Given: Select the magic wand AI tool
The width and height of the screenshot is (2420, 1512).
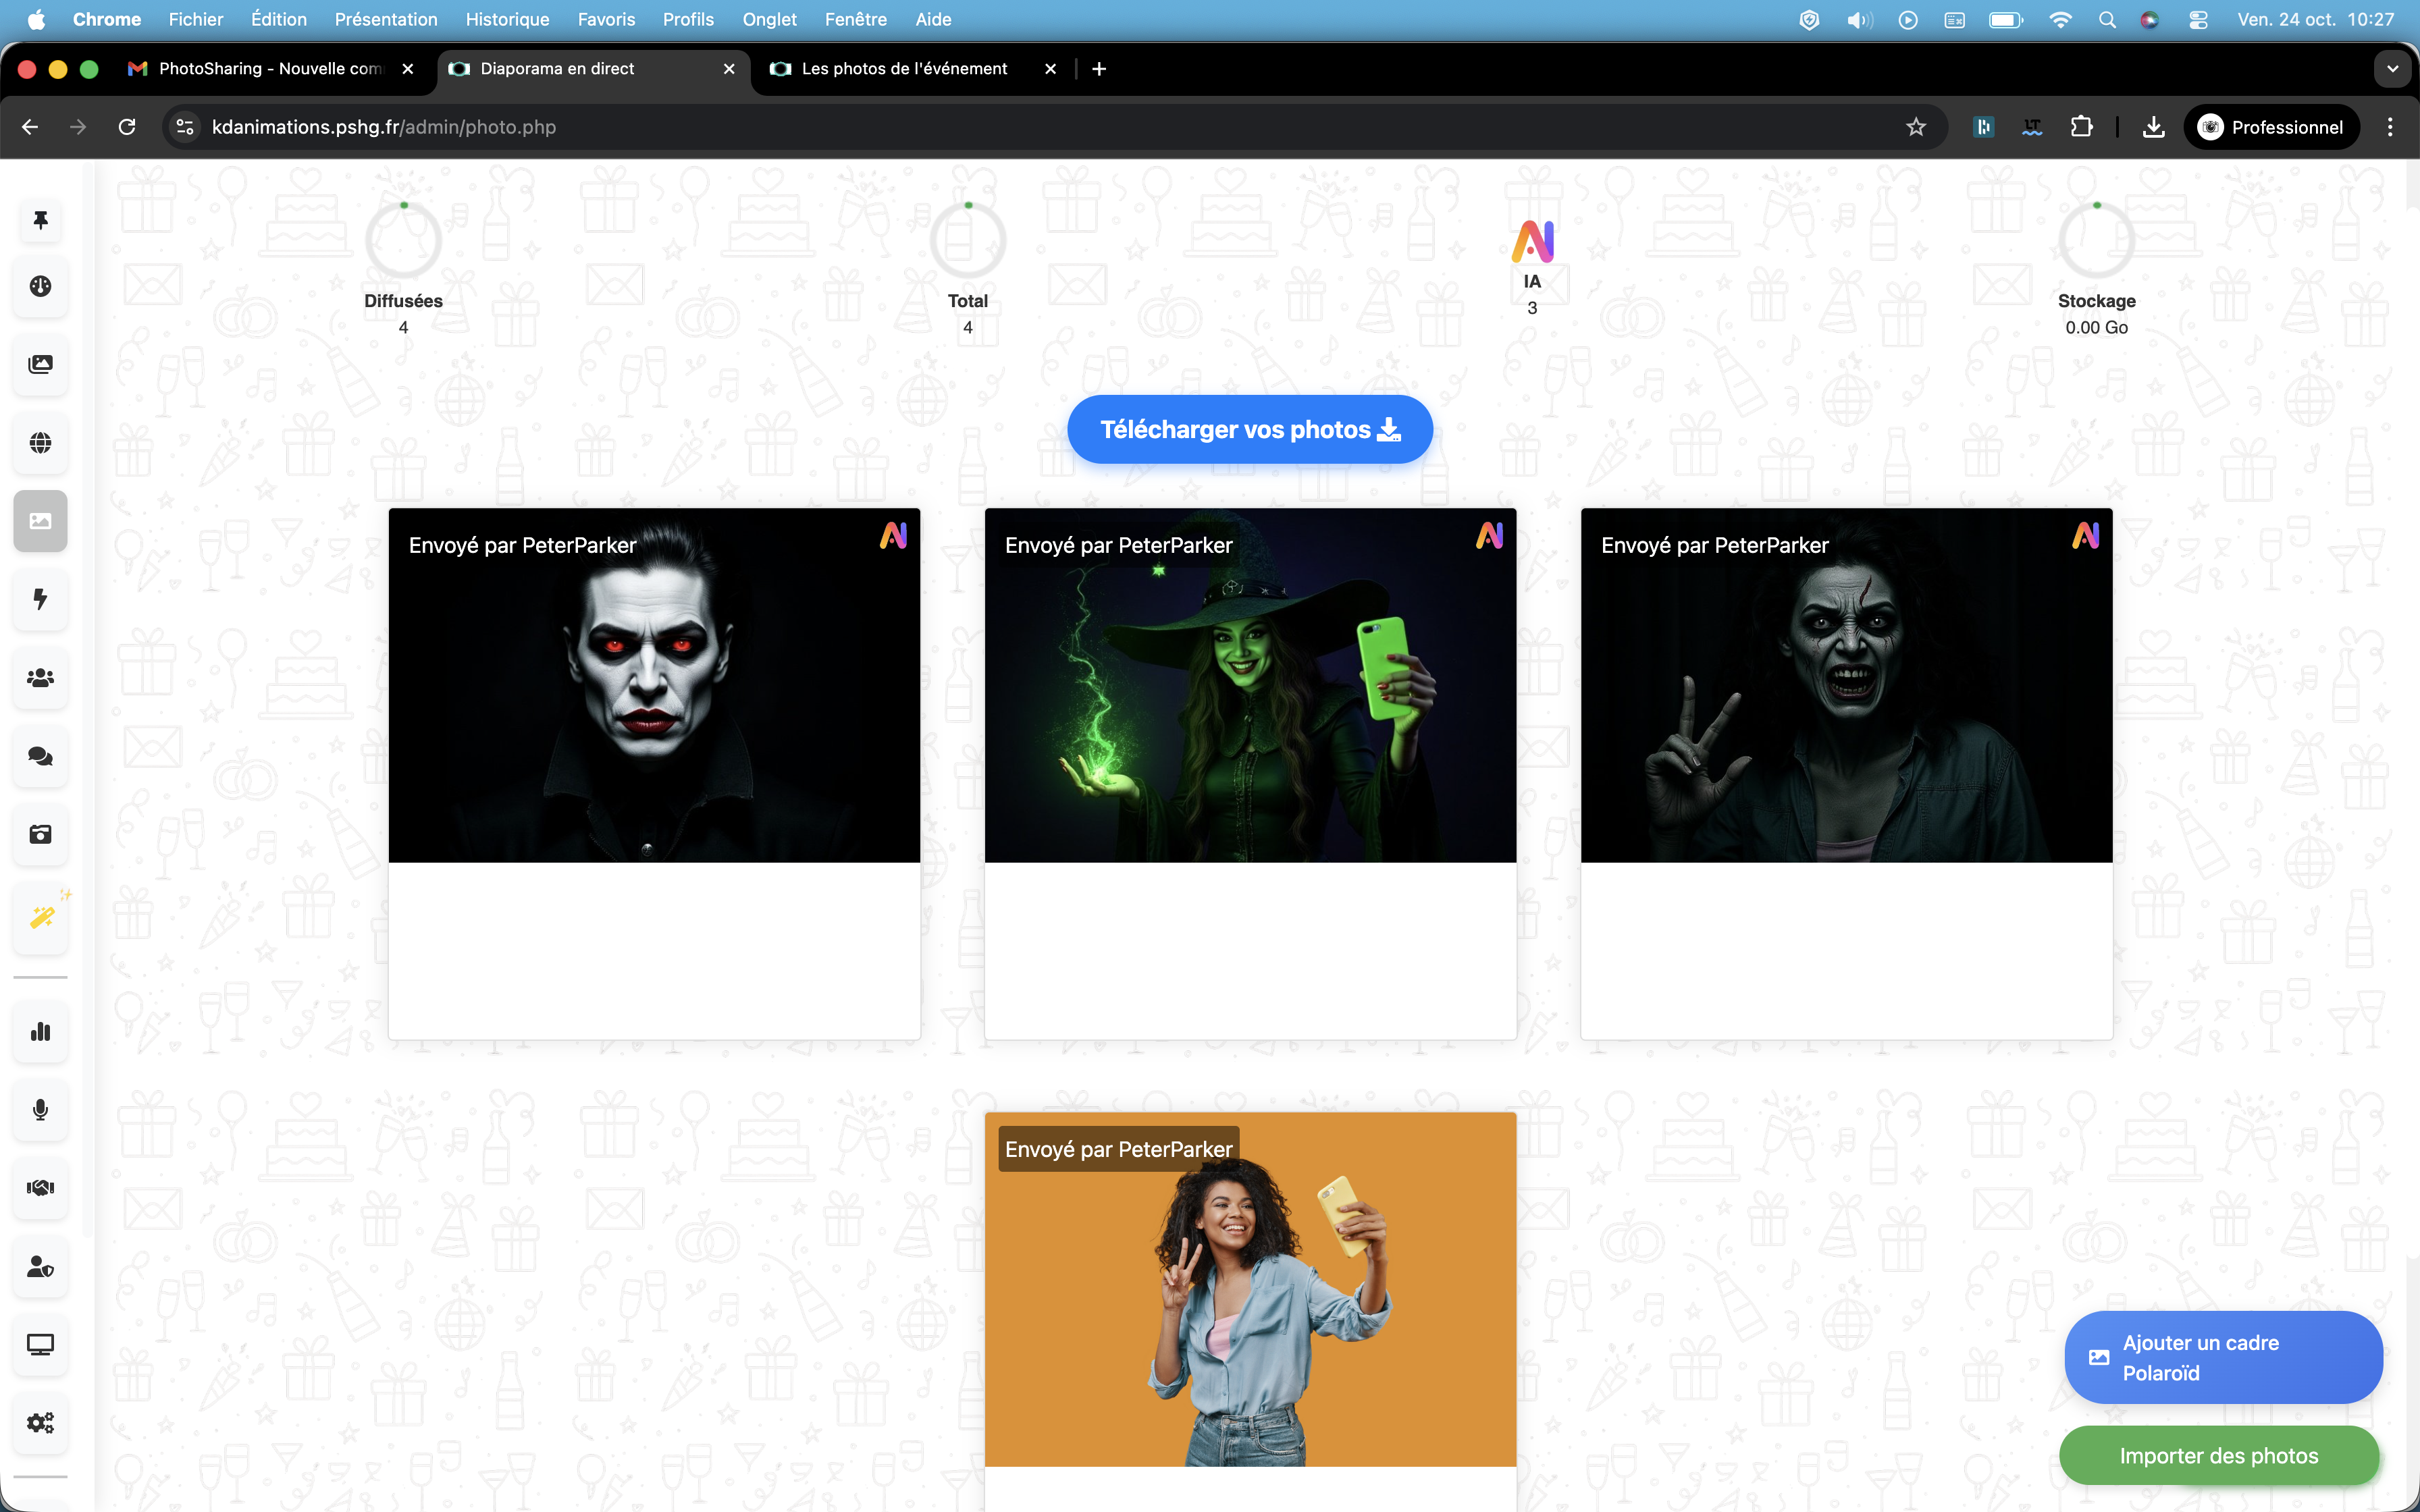Looking at the screenshot, I should click(40, 916).
